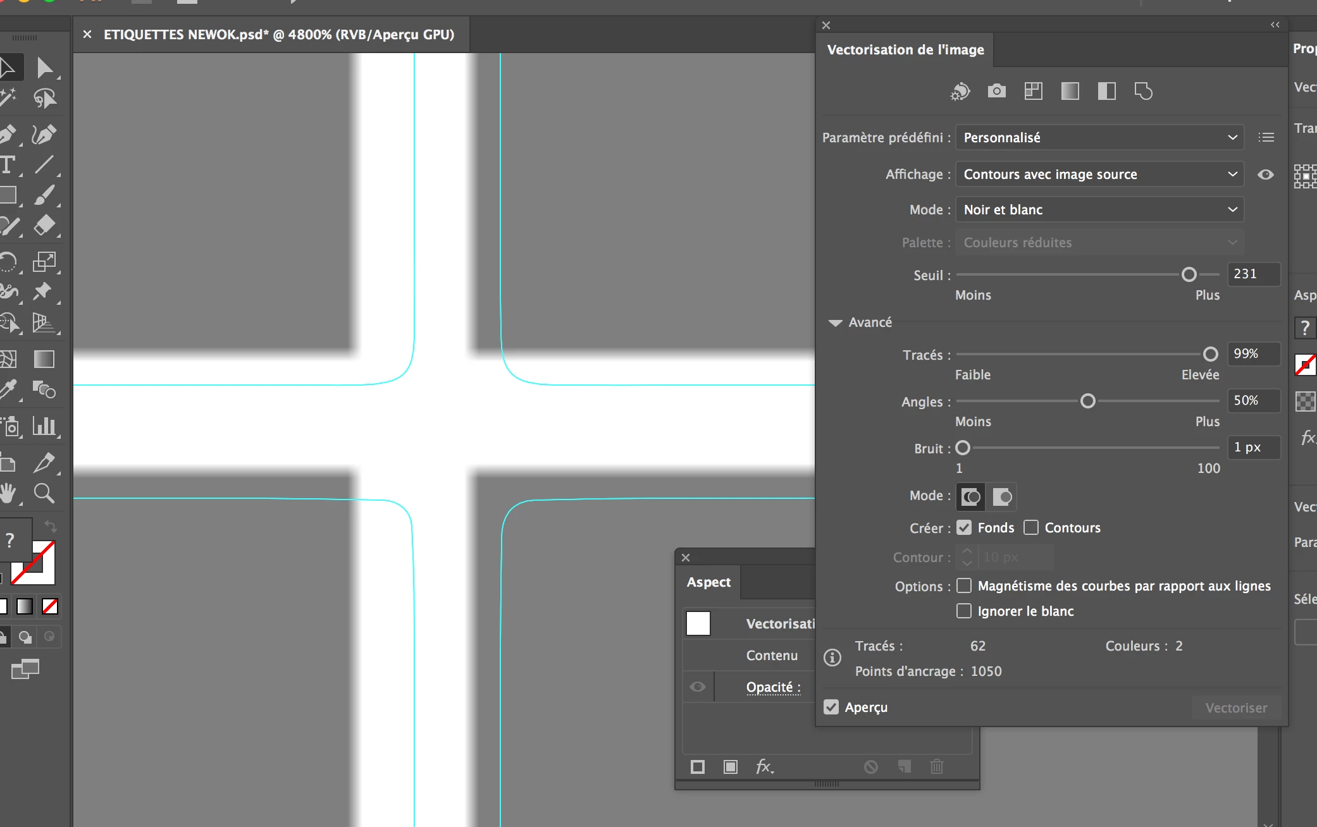The height and width of the screenshot is (827, 1317).
Task: Select the Direct Selection arrow tool
Action: coord(44,68)
